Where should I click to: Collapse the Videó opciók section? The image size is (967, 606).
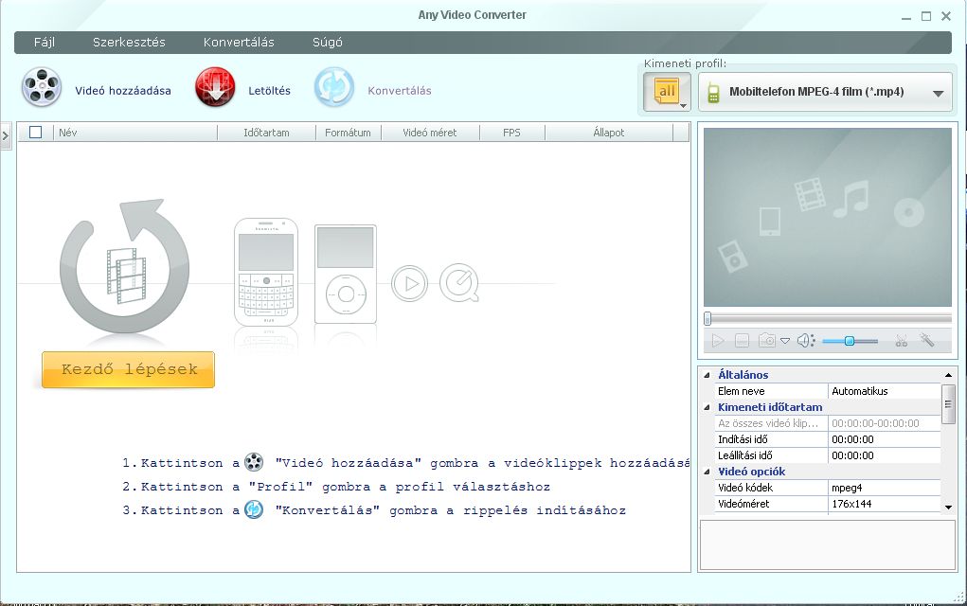click(x=707, y=472)
